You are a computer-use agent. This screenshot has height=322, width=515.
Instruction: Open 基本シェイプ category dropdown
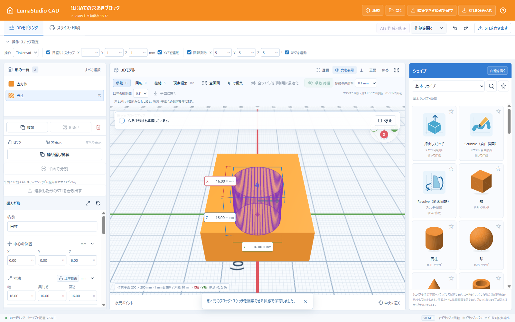tap(448, 86)
